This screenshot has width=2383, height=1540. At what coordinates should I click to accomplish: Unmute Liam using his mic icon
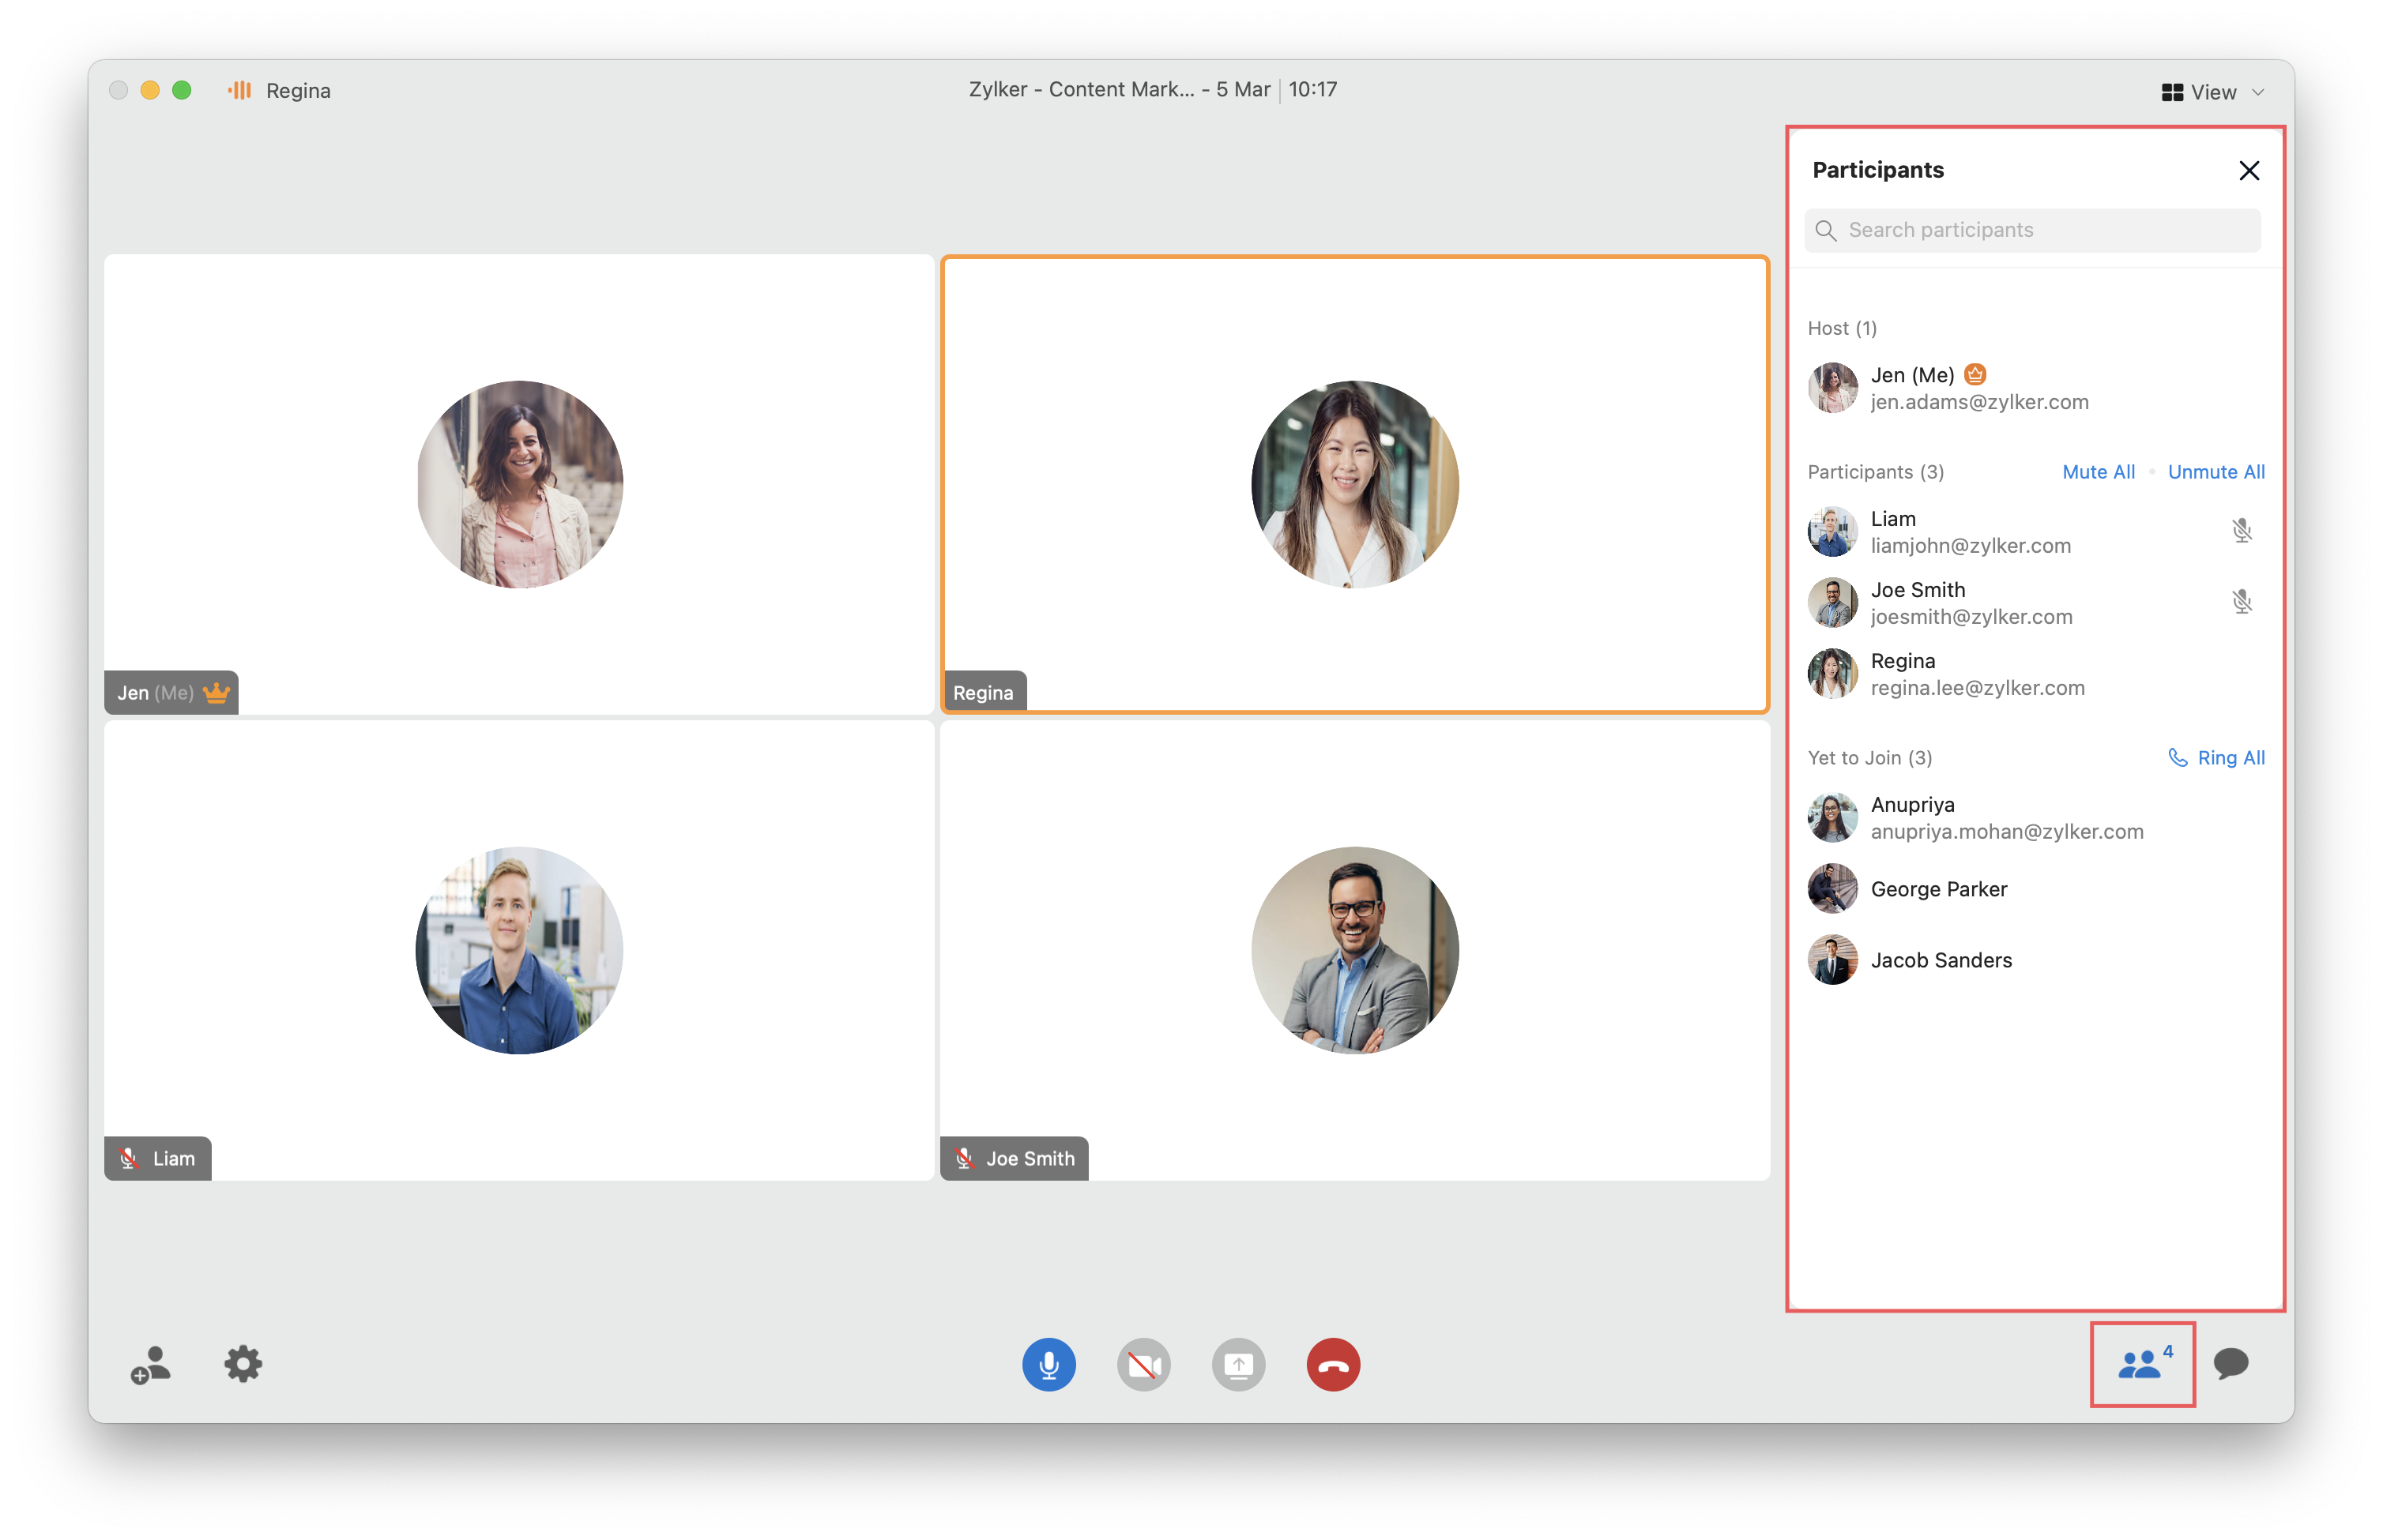click(2242, 531)
